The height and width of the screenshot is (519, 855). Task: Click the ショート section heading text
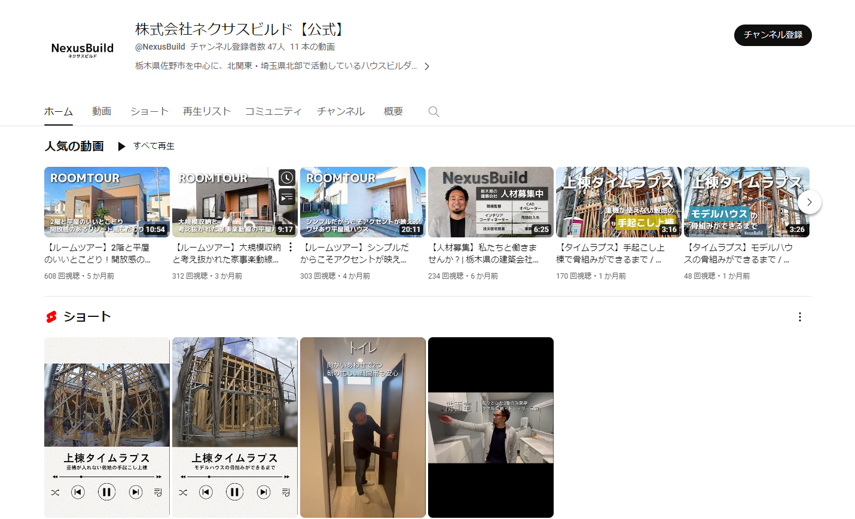coord(87,317)
